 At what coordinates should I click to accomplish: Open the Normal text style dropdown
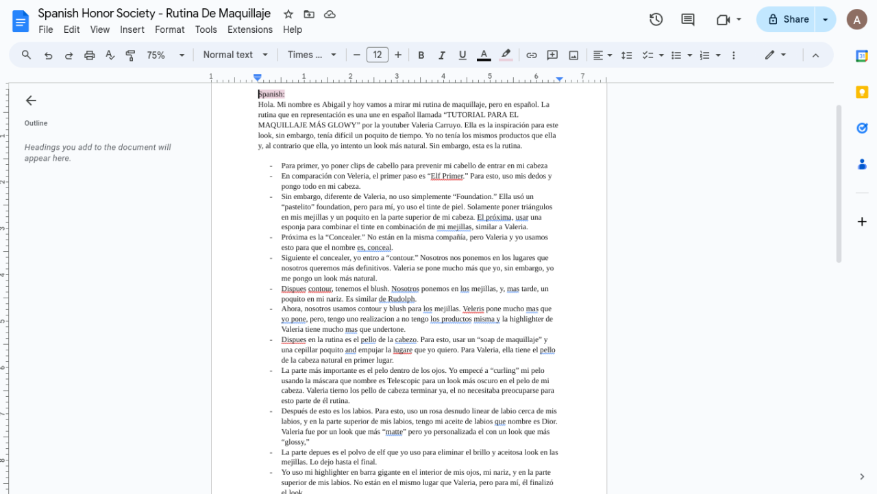pos(234,55)
